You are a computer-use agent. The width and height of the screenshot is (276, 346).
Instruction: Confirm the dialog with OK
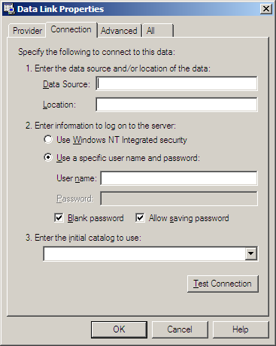coord(119,329)
